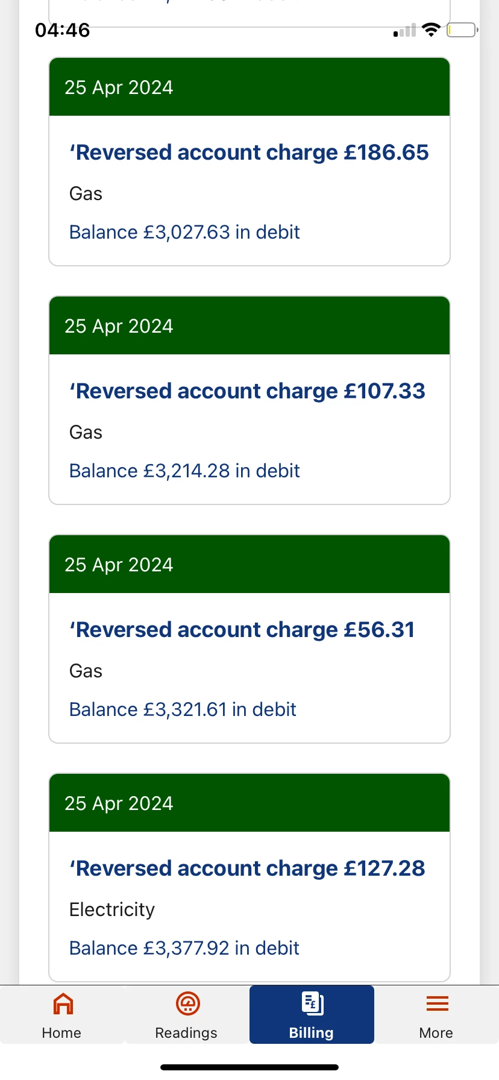Switch to the Readings tab label
Image resolution: width=499 pixels, height=1080 pixels.
point(186,1033)
